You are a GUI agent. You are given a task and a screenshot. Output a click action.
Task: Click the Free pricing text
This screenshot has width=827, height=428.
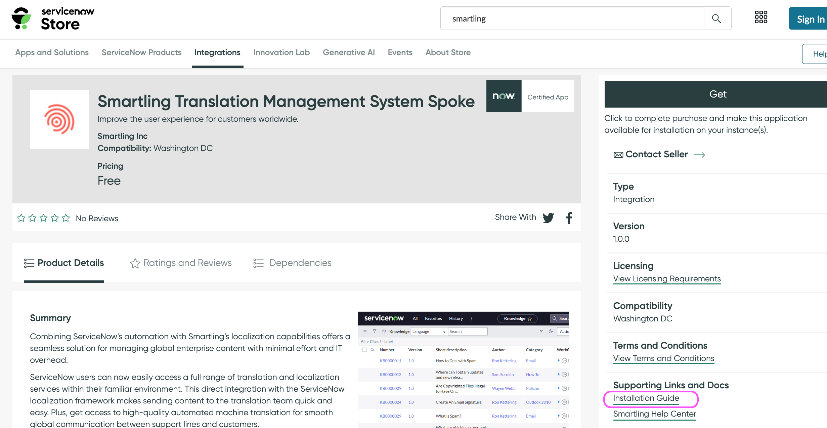click(x=109, y=181)
